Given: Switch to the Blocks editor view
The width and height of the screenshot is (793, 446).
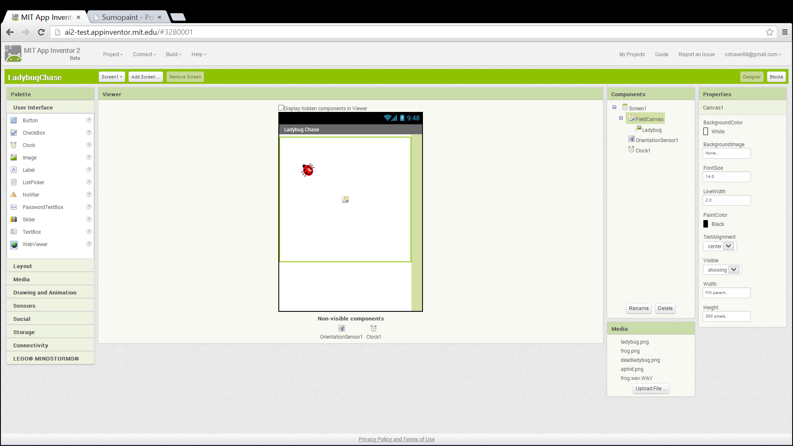Looking at the screenshot, I should coord(776,77).
